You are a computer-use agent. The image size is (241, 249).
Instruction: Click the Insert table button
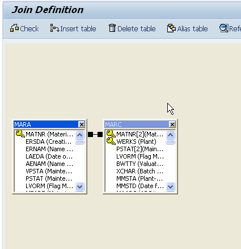73,28
